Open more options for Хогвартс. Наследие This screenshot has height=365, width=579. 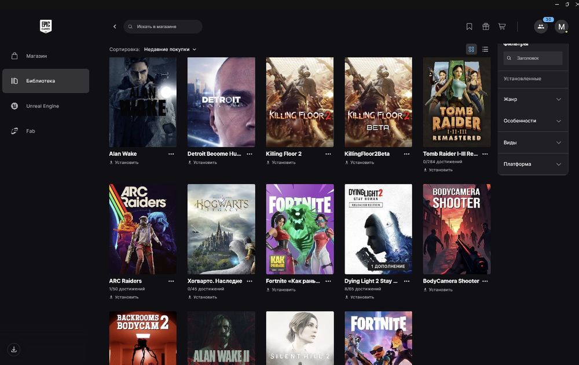[x=250, y=281]
